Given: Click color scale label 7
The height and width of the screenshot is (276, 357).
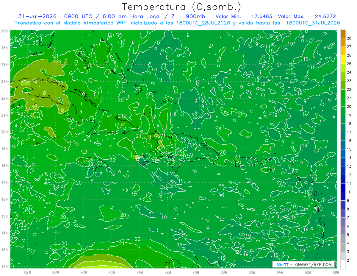Looking at the screenshot, I should [x=348, y=218].
